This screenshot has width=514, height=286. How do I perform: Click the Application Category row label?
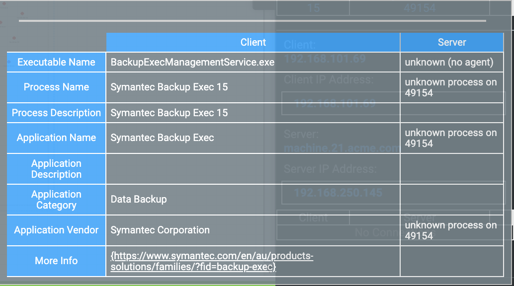(x=56, y=200)
